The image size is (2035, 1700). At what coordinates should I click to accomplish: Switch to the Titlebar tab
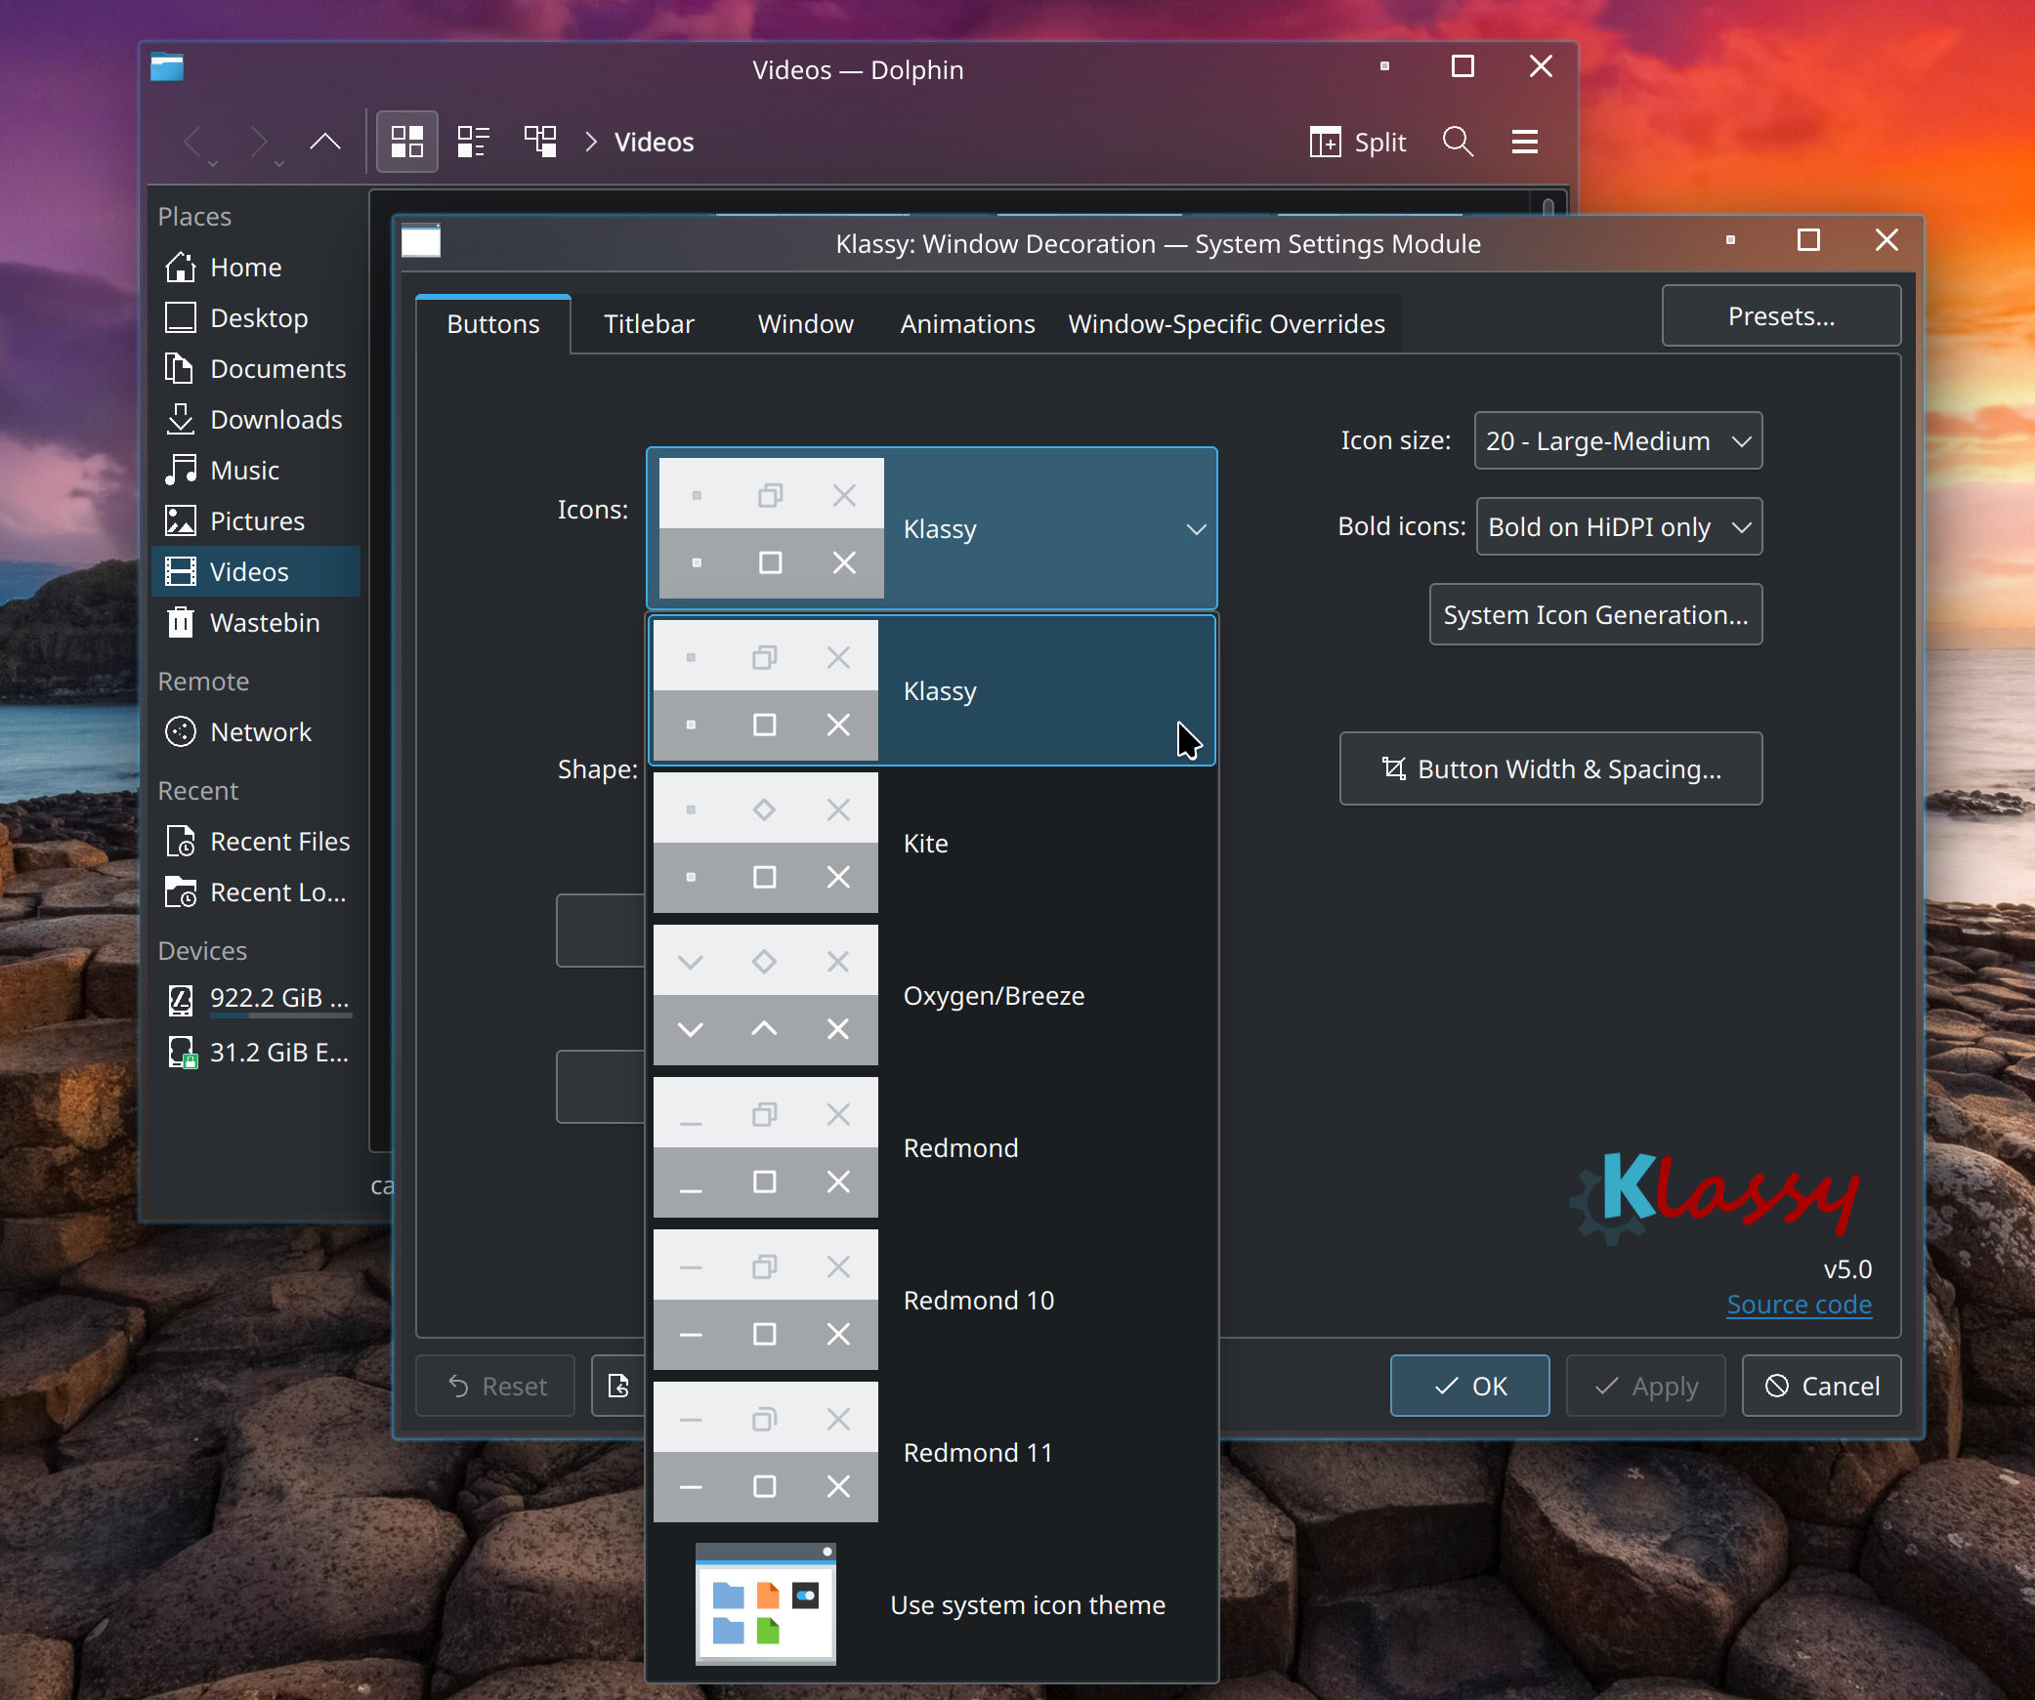(x=649, y=324)
